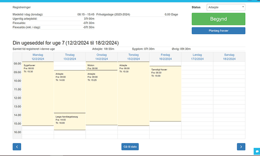
Task: Open Torsdag 15/2/2024 column header
Action: [134, 57]
